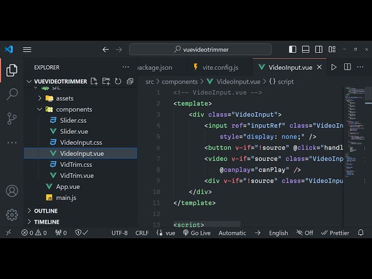Toggle the primary side bar layout button

click(292, 49)
